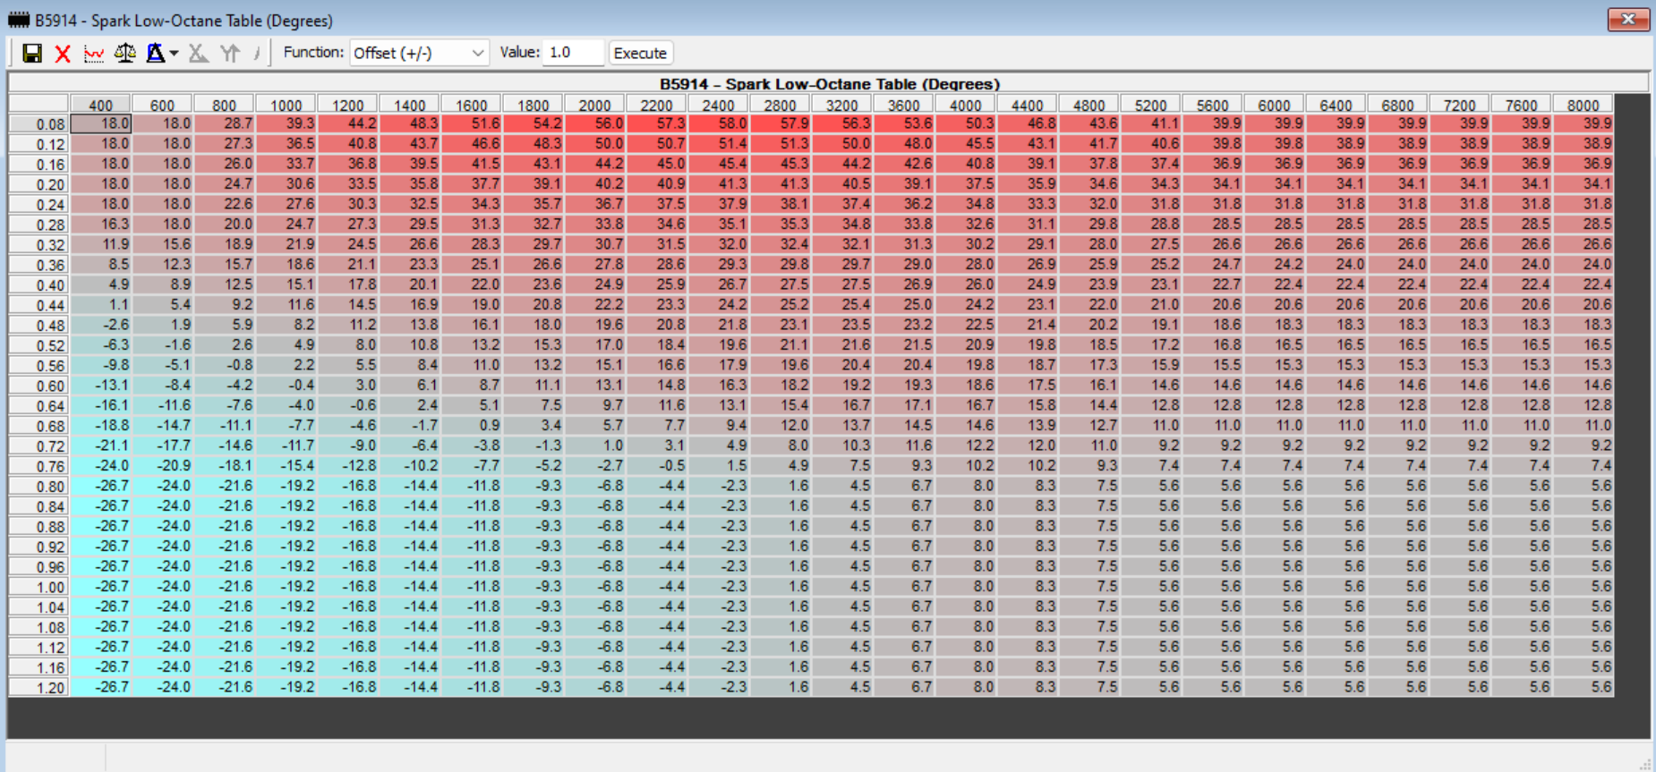
Task: Select the 0.40 row header
Action: [39, 285]
